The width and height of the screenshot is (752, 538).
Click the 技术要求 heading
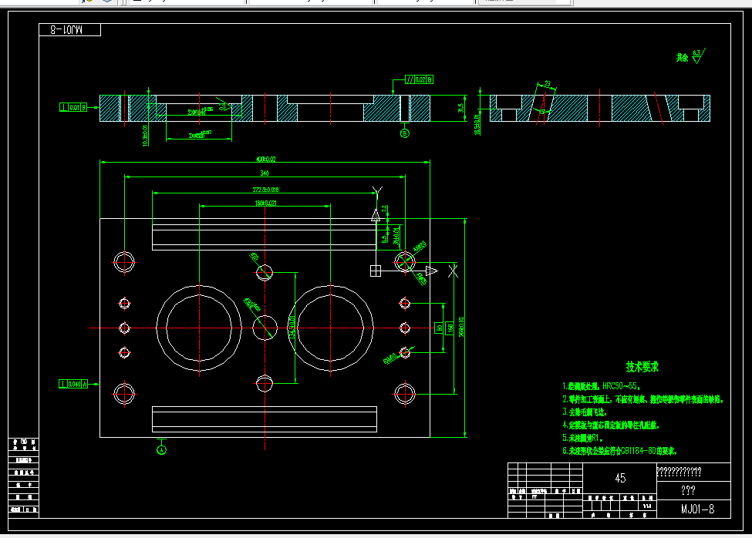(642, 367)
